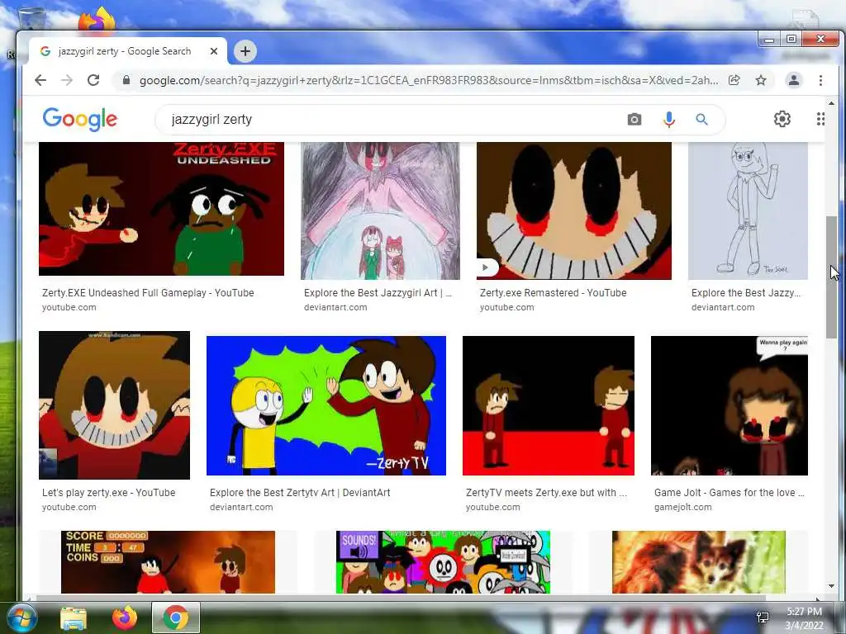Open a new tab with the plus button

point(245,51)
